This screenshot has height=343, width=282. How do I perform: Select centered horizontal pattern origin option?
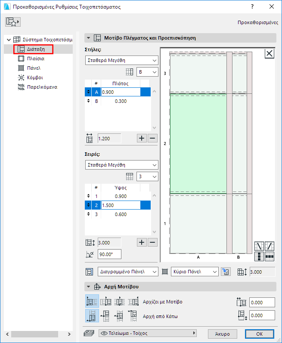tap(120, 301)
